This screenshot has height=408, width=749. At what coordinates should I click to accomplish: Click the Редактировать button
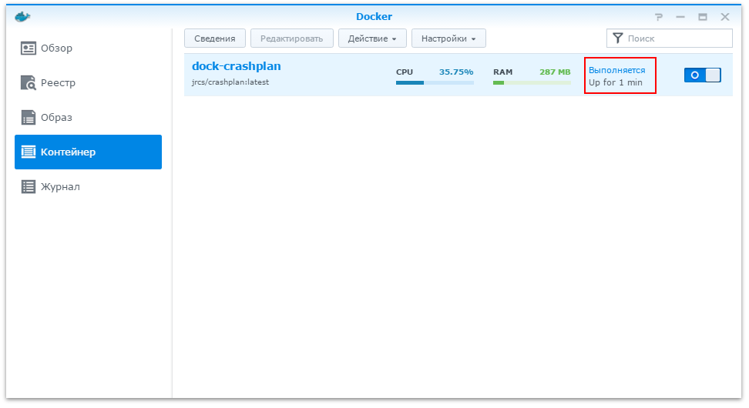click(x=292, y=38)
